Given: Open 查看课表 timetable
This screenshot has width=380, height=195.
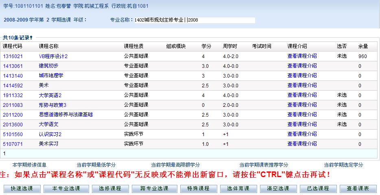Looking at the screenshot, I should click(x=358, y=189).
